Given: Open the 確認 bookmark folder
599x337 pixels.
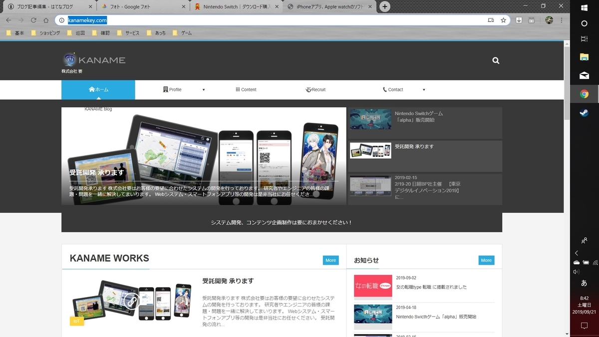Looking at the screenshot, I should [100, 33].
